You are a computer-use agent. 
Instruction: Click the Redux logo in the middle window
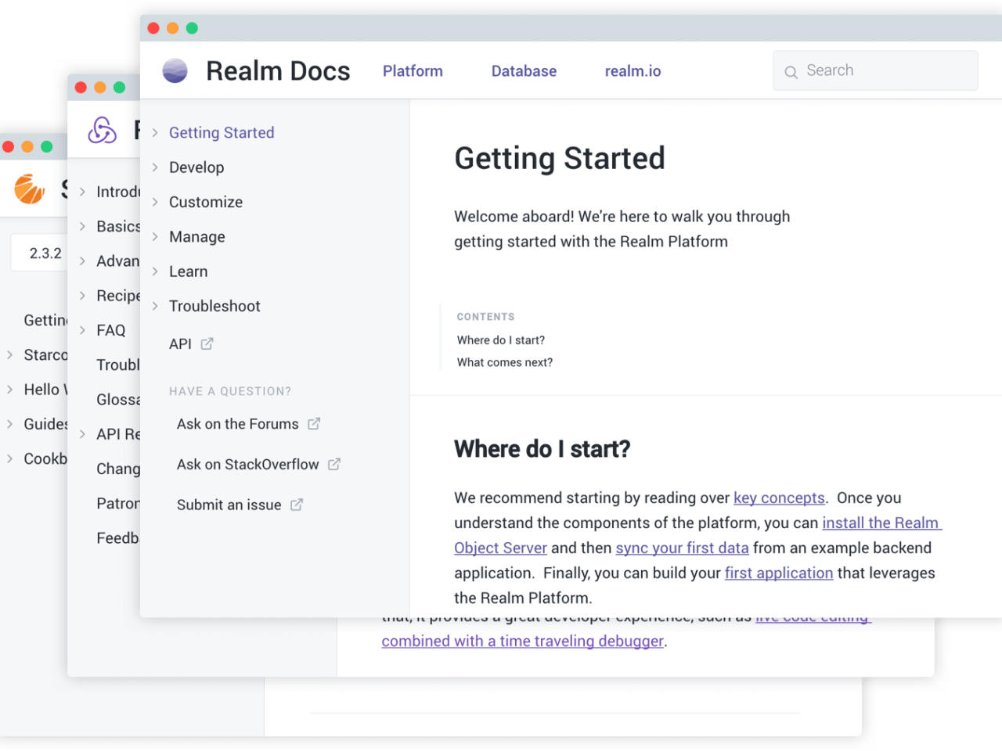coord(103,130)
